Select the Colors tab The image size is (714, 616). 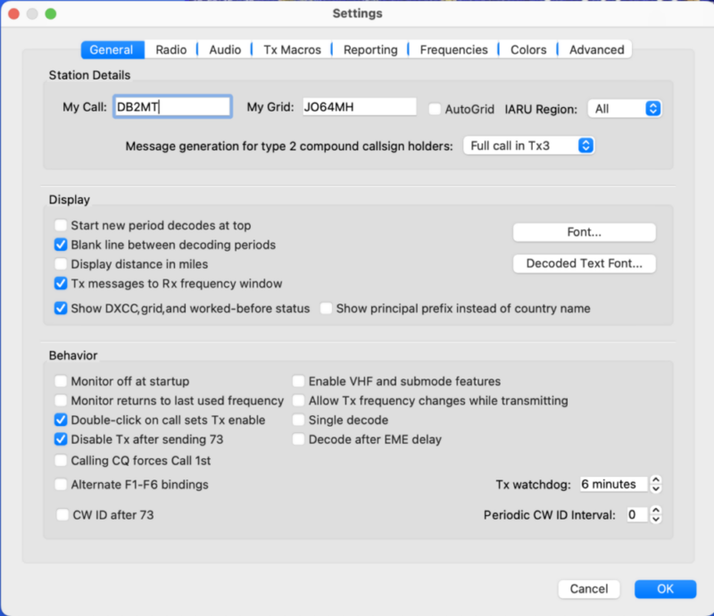pyautogui.click(x=528, y=50)
